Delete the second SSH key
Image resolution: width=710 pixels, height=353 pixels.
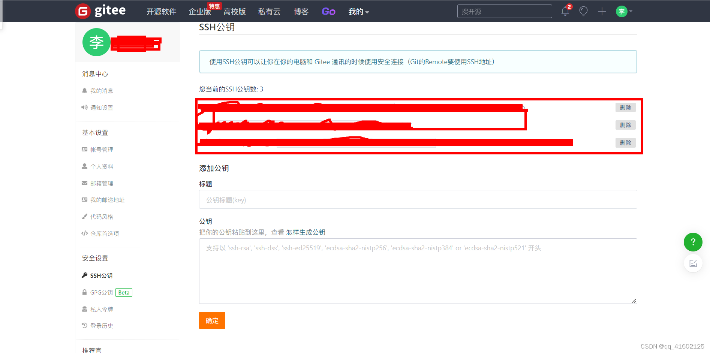(x=625, y=125)
